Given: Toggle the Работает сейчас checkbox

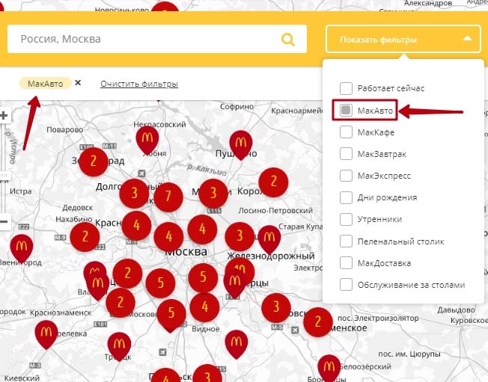Looking at the screenshot, I should point(346,88).
